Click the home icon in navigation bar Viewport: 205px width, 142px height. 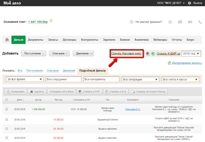pyautogui.click(x=7, y=40)
